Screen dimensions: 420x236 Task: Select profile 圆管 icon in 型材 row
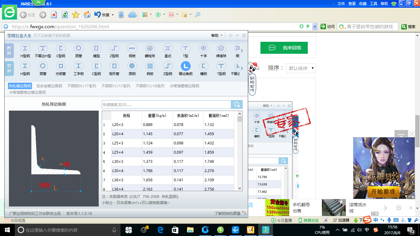[43, 66]
